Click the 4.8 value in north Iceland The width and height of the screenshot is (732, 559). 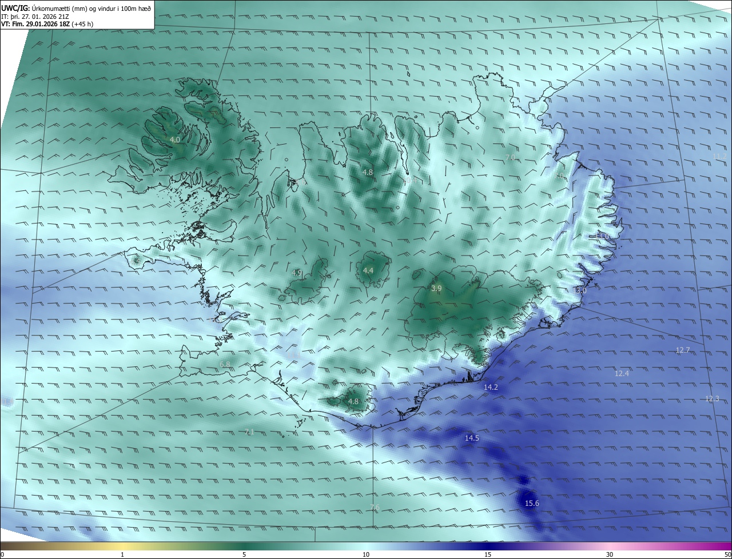point(368,172)
